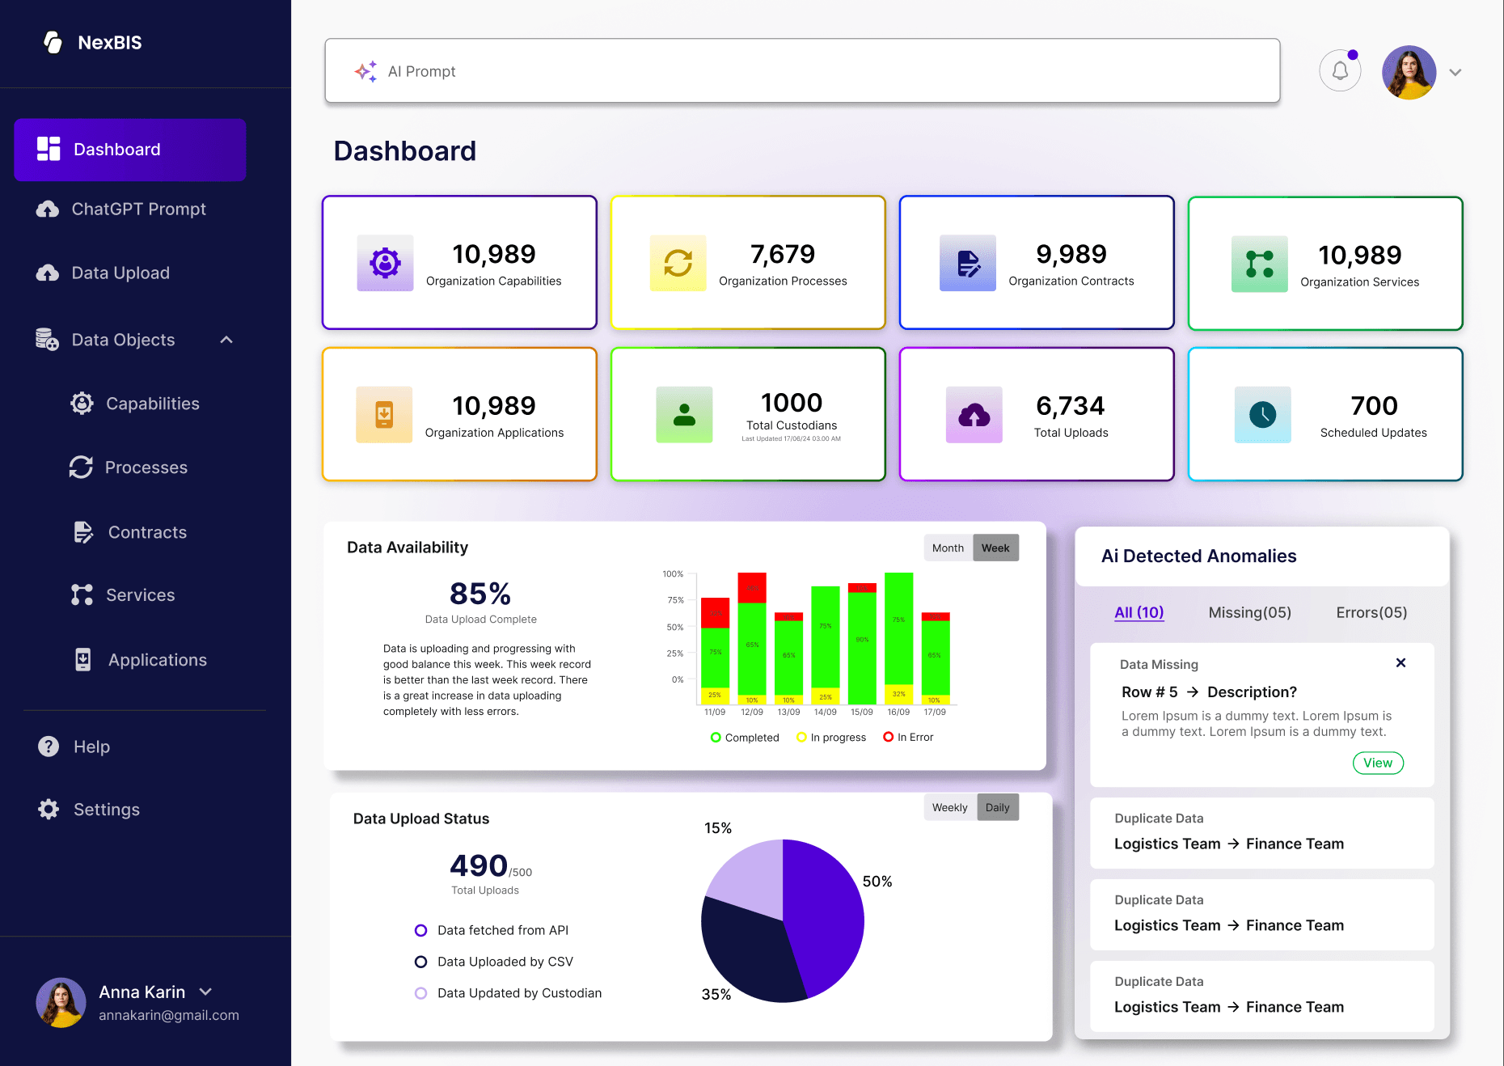Click the Organization Processes card icon
Viewport: 1504px width, 1066px height.
pos(678,263)
